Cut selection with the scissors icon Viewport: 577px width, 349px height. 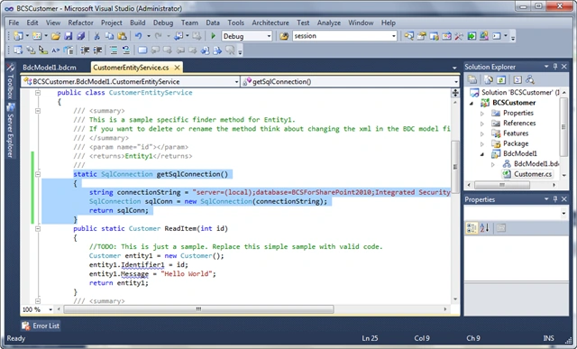(x=96, y=36)
